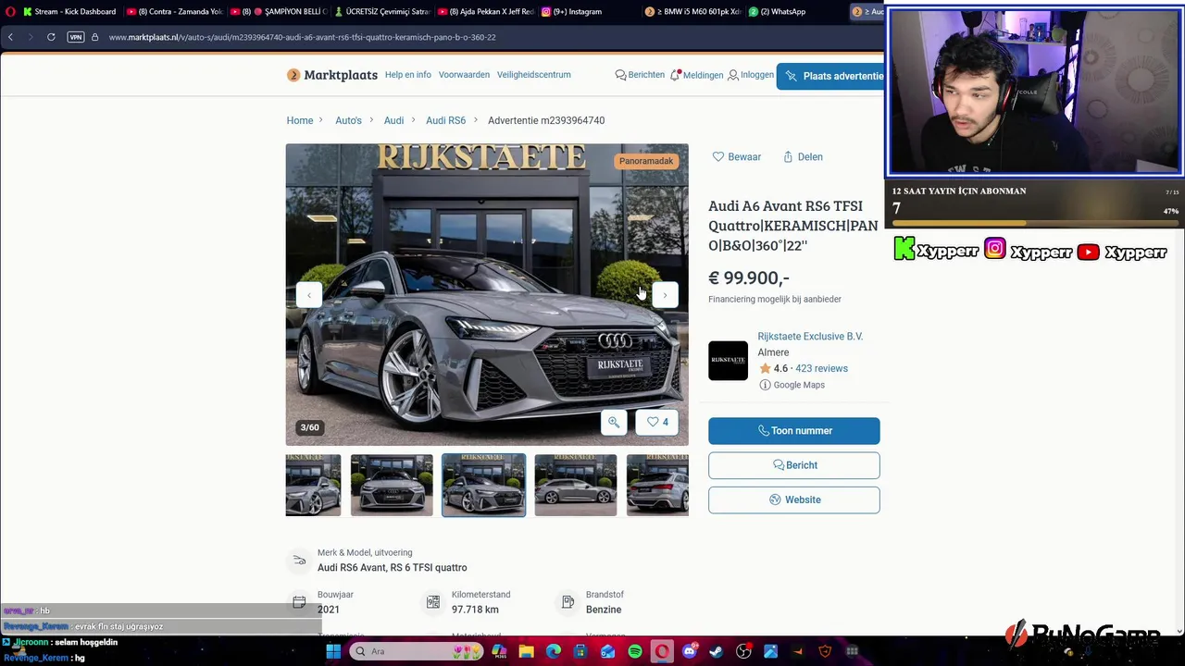Open the Marktplaats home logo
The width and height of the screenshot is (1185, 666).
point(332,75)
